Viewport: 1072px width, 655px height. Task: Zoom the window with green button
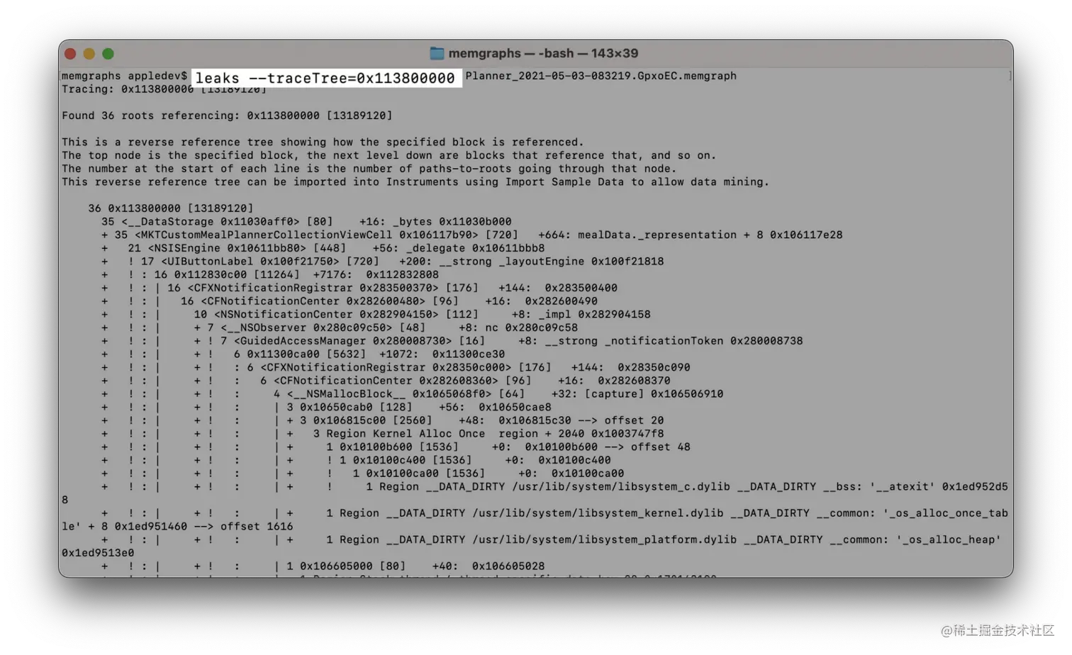(x=108, y=54)
